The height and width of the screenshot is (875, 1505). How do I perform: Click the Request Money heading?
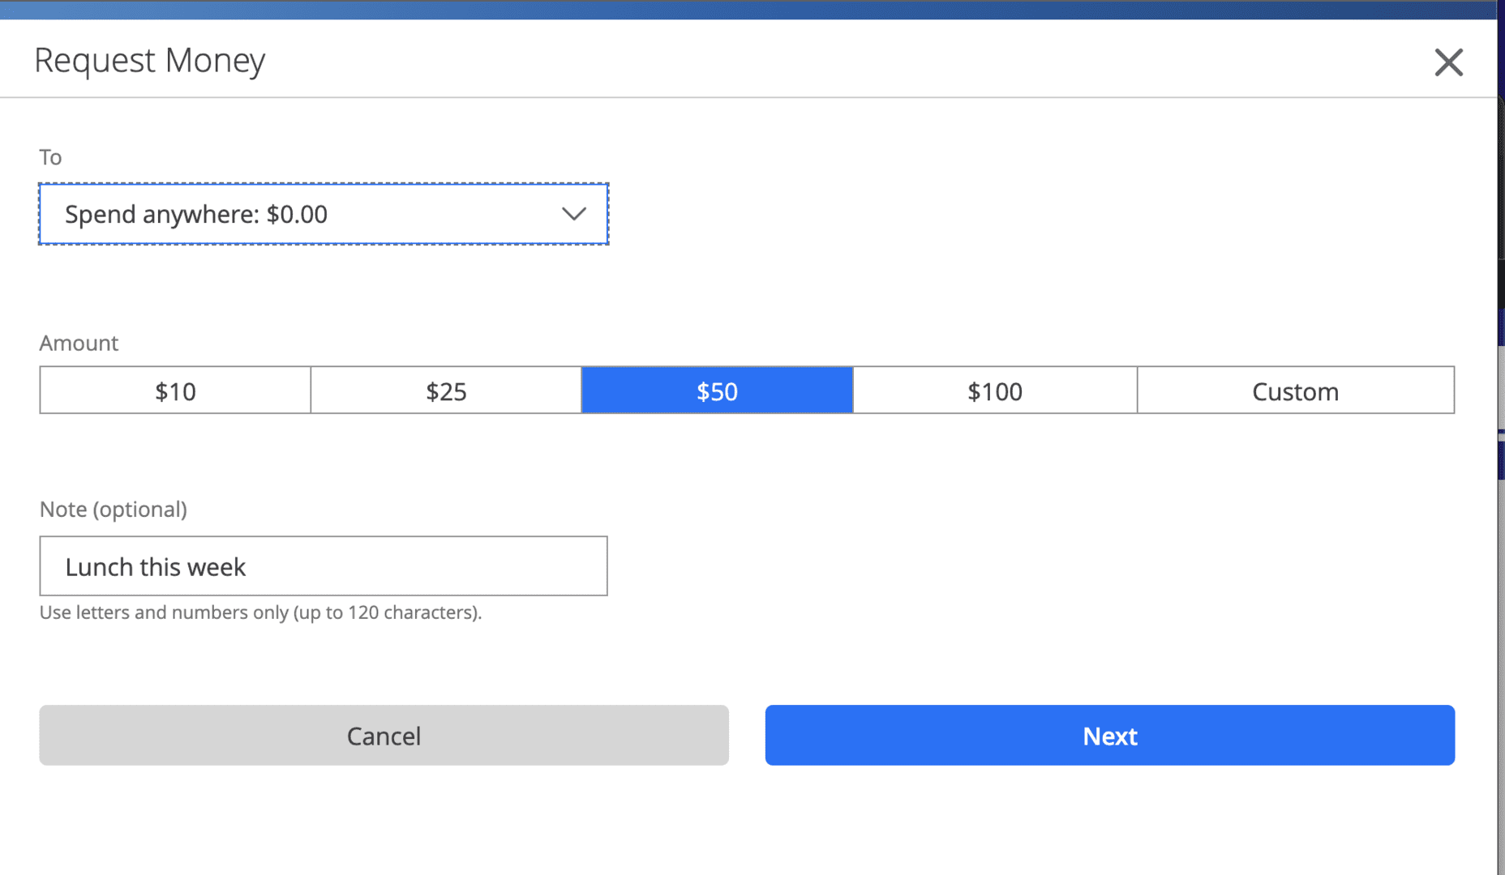[150, 61]
